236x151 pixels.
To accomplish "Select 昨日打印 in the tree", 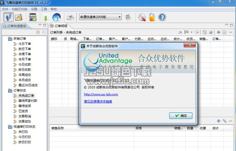I will point(22,142).
